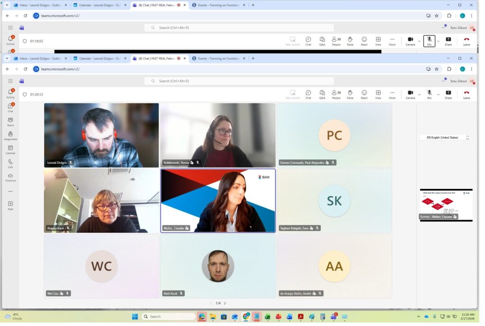Open React emoji in the lower meeting toolbar

coord(364,94)
